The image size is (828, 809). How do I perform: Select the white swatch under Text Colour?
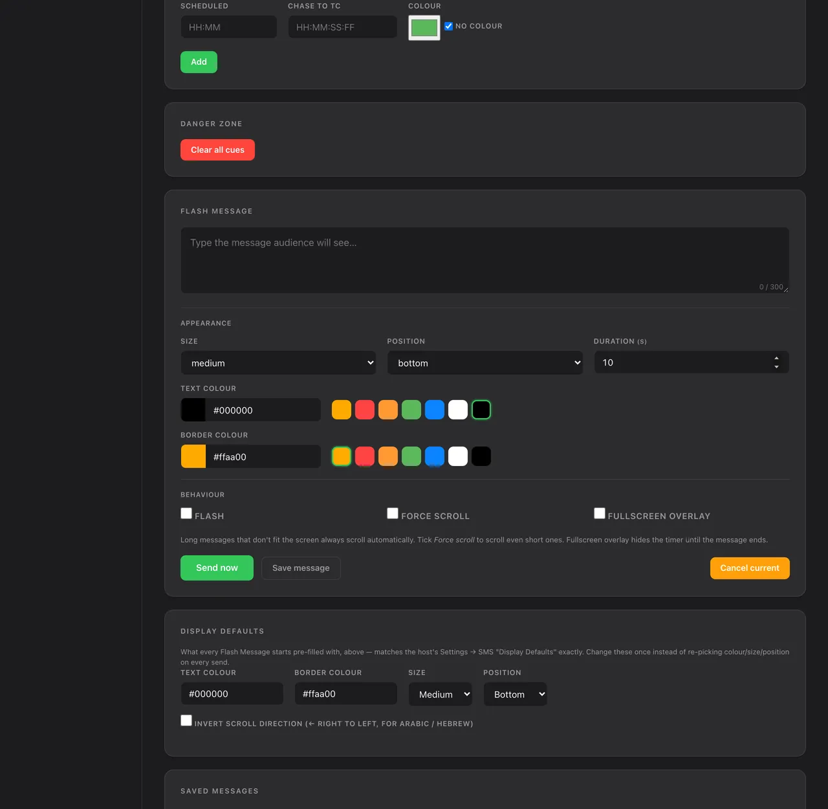(x=458, y=410)
